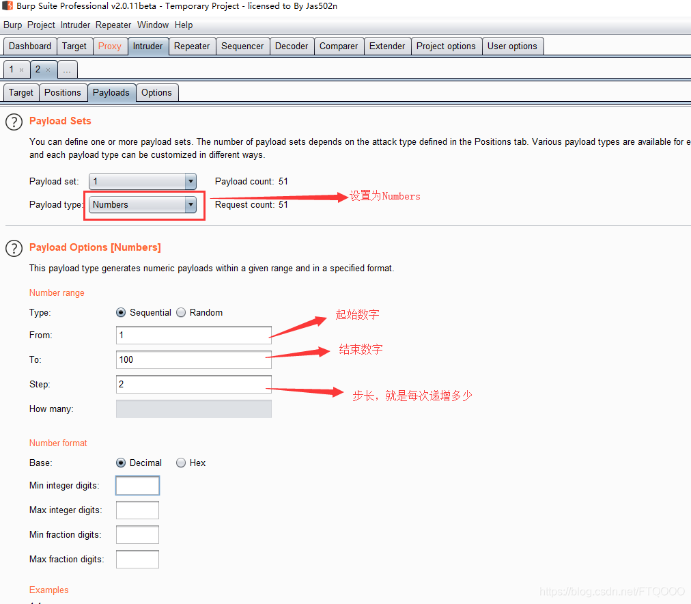This screenshot has height=604, width=691.
Task: Click the Step field containing 2
Action: click(193, 385)
